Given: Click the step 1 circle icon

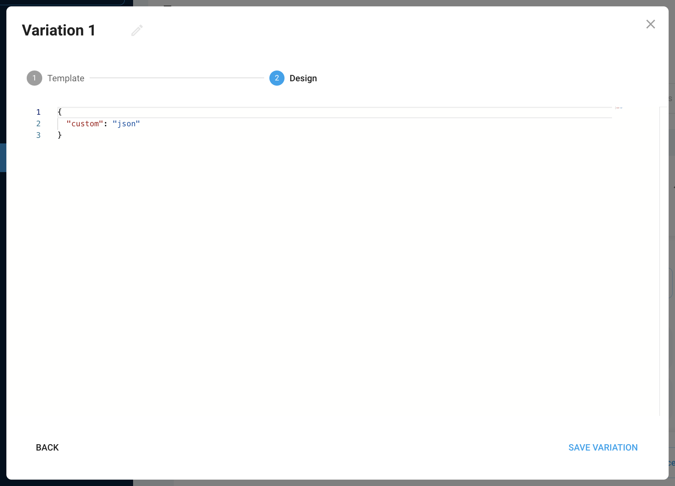Looking at the screenshot, I should [x=34, y=78].
